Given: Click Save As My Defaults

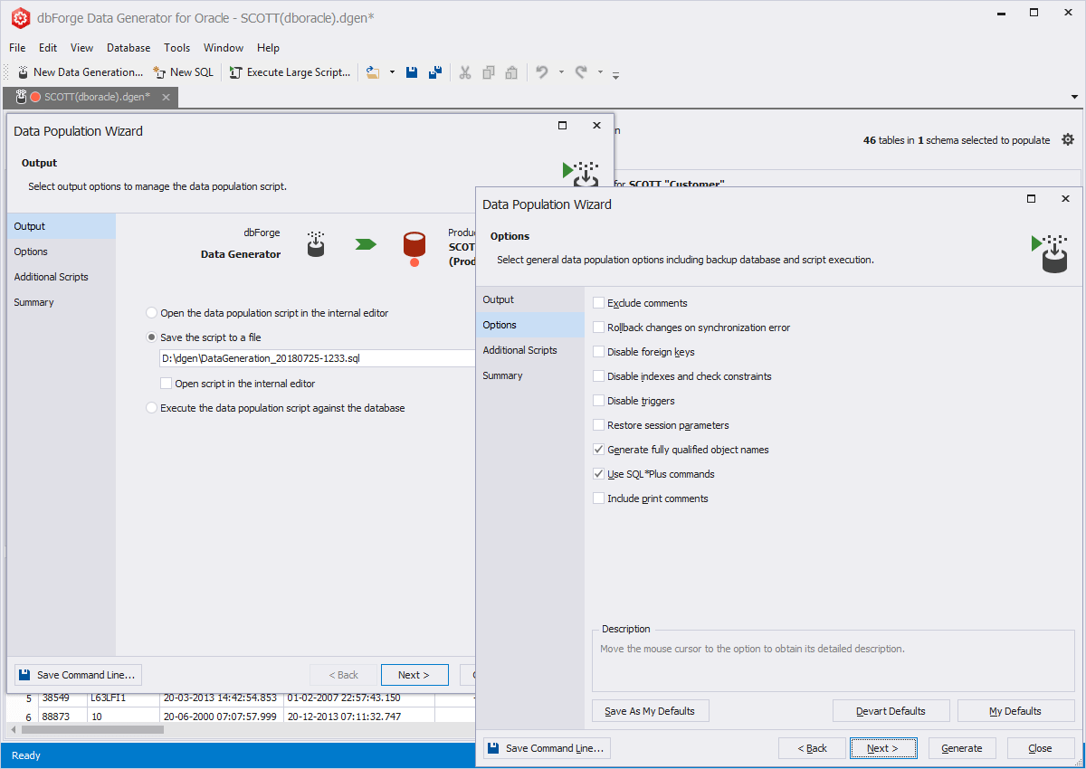Looking at the screenshot, I should (x=650, y=710).
